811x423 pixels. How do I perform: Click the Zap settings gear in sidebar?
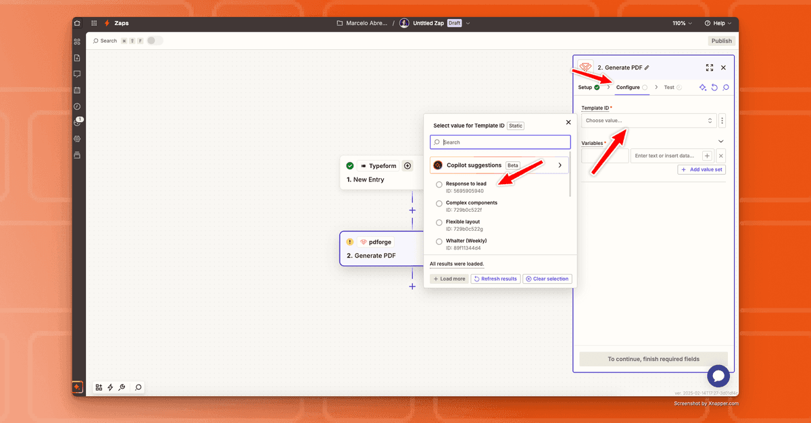click(77, 139)
